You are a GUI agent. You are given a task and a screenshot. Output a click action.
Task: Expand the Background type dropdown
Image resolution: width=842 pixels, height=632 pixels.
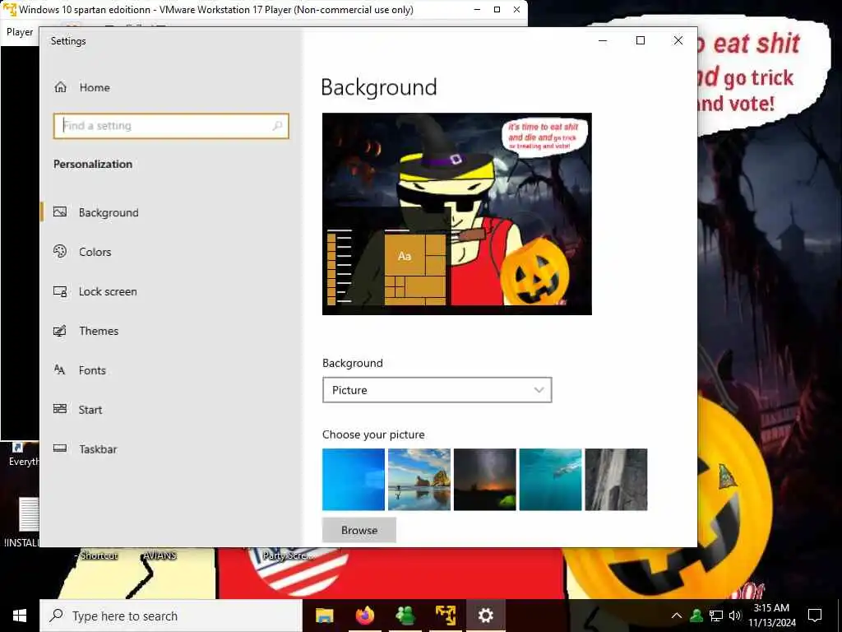[437, 390]
